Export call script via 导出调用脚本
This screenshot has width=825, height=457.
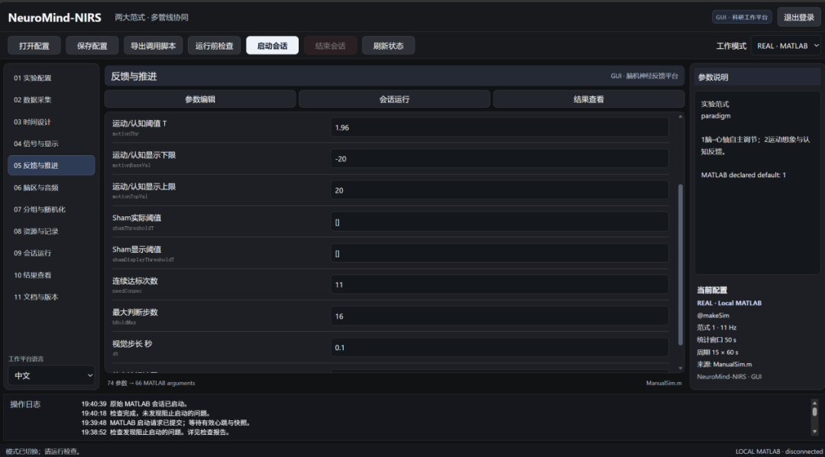(154, 46)
